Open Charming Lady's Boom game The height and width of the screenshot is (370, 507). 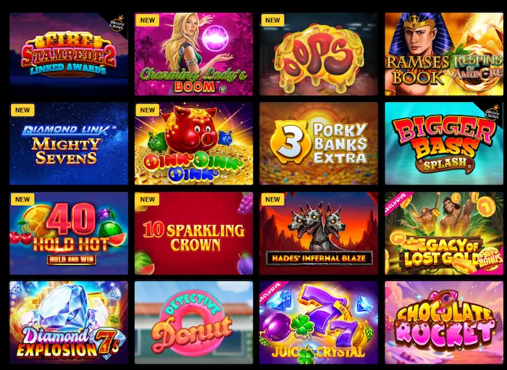pyautogui.click(x=193, y=54)
